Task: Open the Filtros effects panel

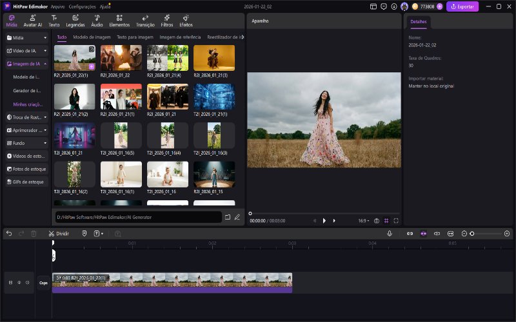Action: (x=166, y=21)
